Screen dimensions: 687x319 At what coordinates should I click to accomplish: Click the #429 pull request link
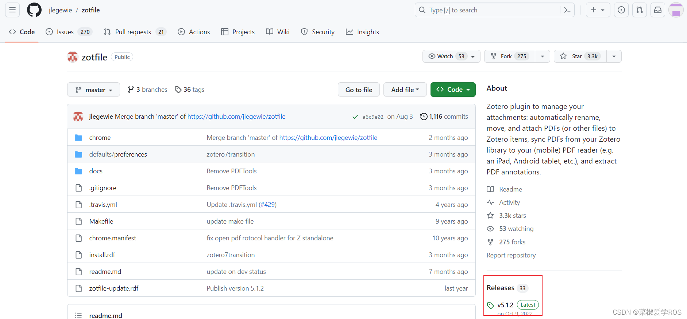268,205
